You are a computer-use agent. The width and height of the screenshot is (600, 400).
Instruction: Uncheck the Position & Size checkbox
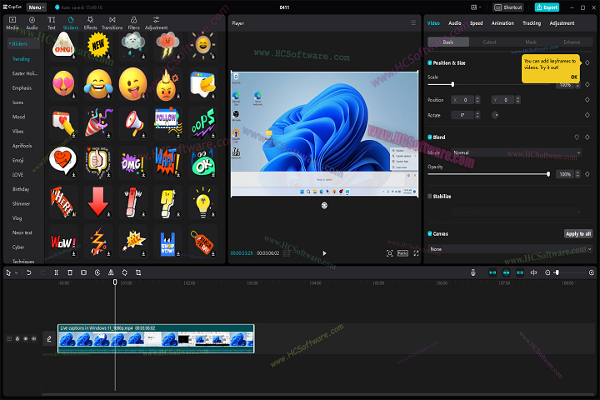coord(430,62)
